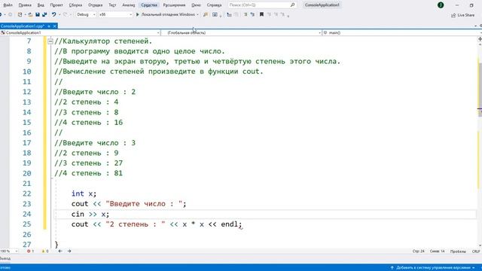The width and height of the screenshot is (482, 271).
Task: Collapse the comment block at line 7
Action: coord(50,41)
